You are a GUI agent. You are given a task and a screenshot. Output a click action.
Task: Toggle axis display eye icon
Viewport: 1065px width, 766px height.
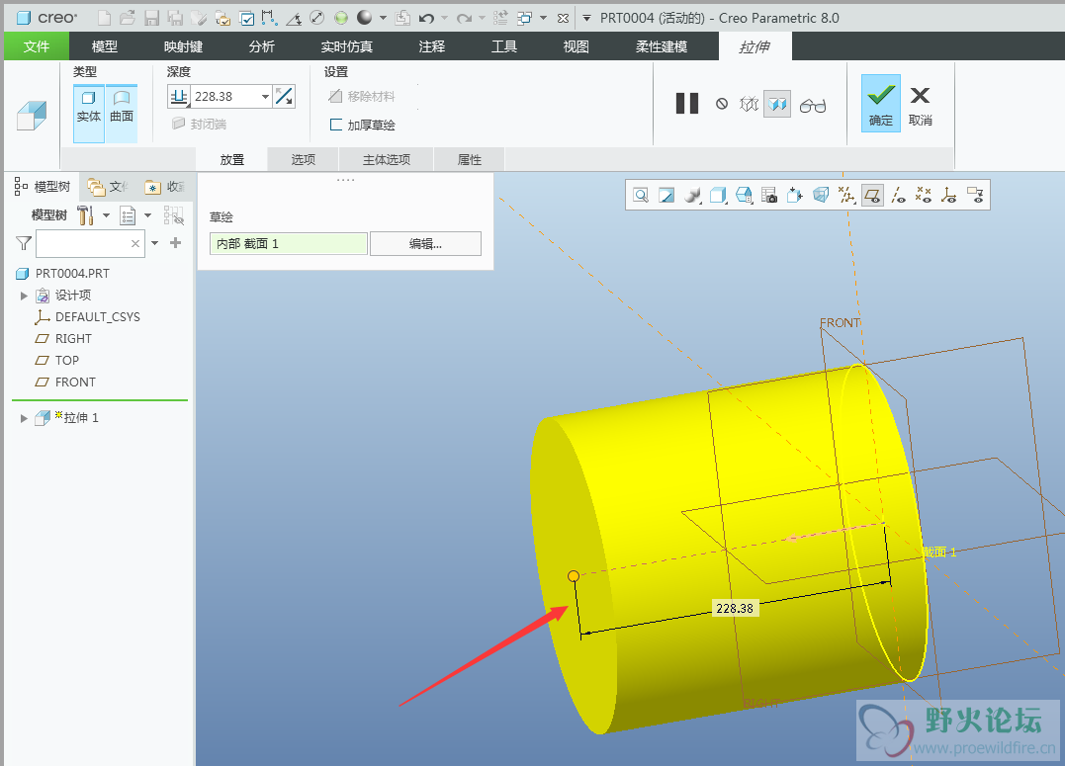899,196
